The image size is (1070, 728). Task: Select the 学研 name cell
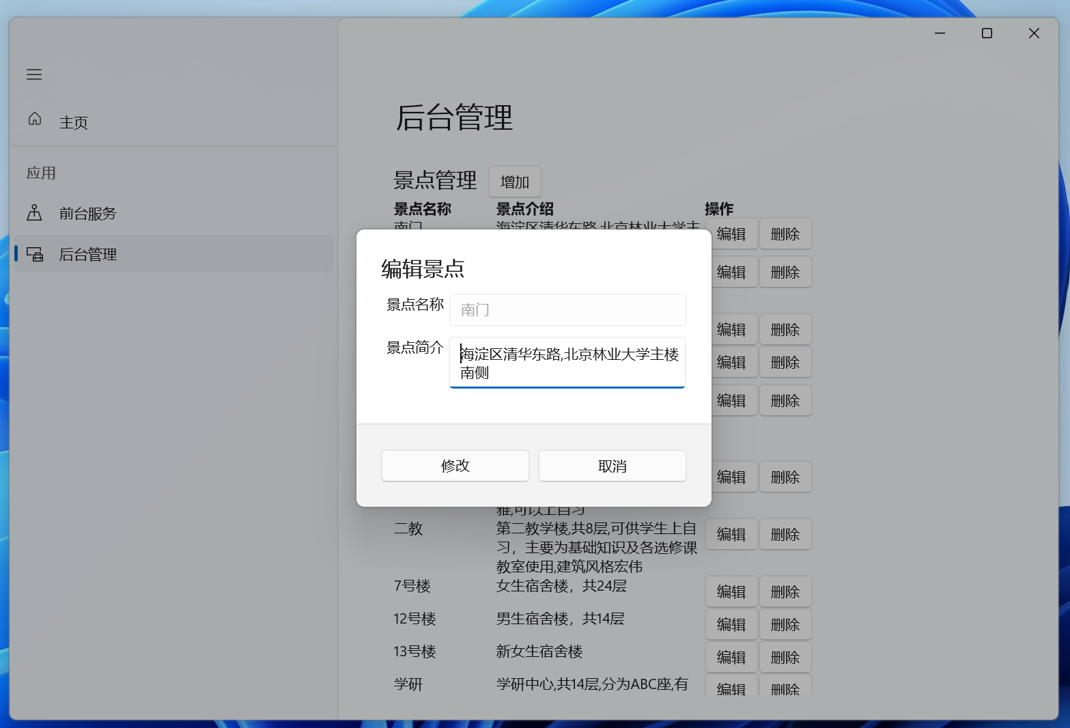[408, 684]
